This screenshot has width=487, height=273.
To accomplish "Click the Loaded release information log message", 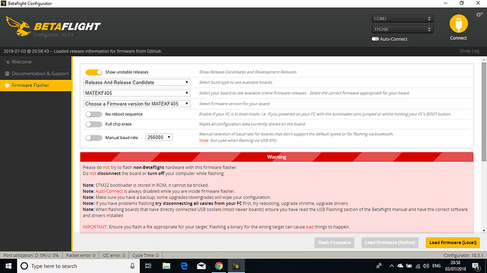I will (83, 51).
